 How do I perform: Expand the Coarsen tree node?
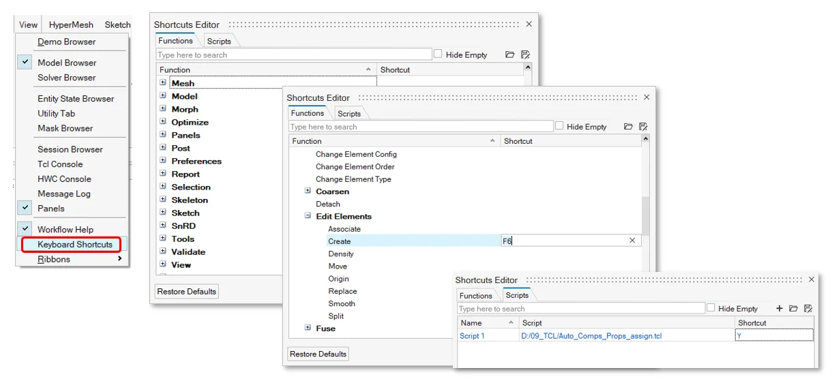pyautogui.click(x=308, y=192)
